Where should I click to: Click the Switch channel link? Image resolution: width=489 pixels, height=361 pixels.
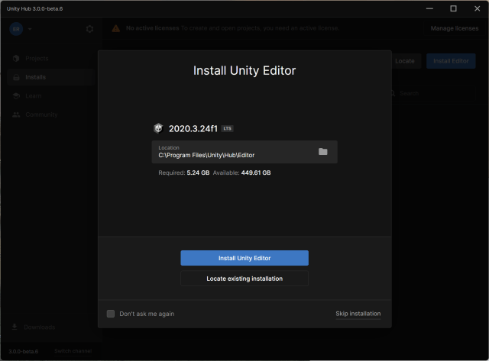pos(73,351)
